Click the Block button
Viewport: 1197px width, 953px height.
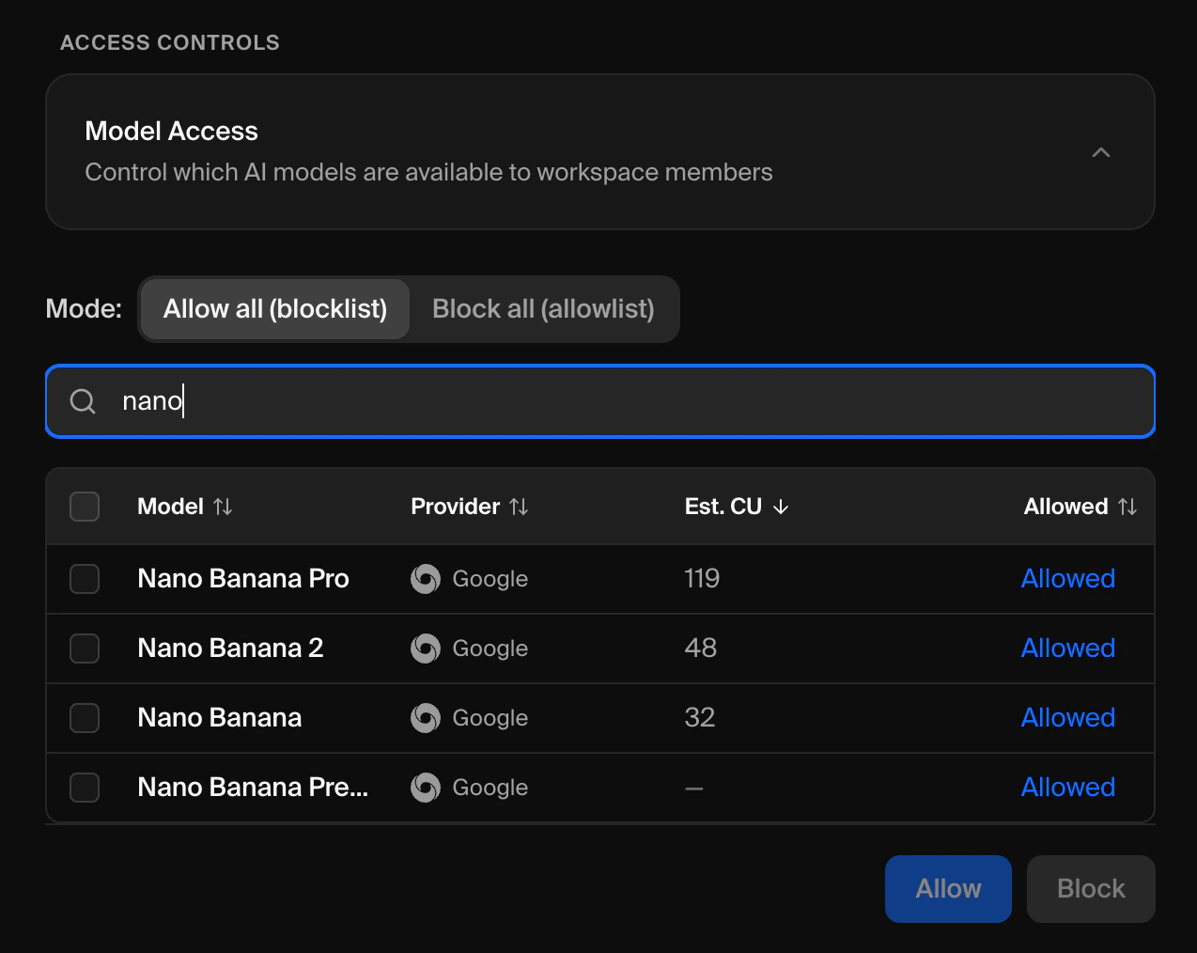pyautogui.click(x=1090, y=888)
